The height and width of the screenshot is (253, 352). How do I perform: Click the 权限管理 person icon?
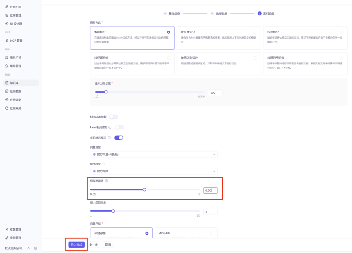[x=7, y=229]
